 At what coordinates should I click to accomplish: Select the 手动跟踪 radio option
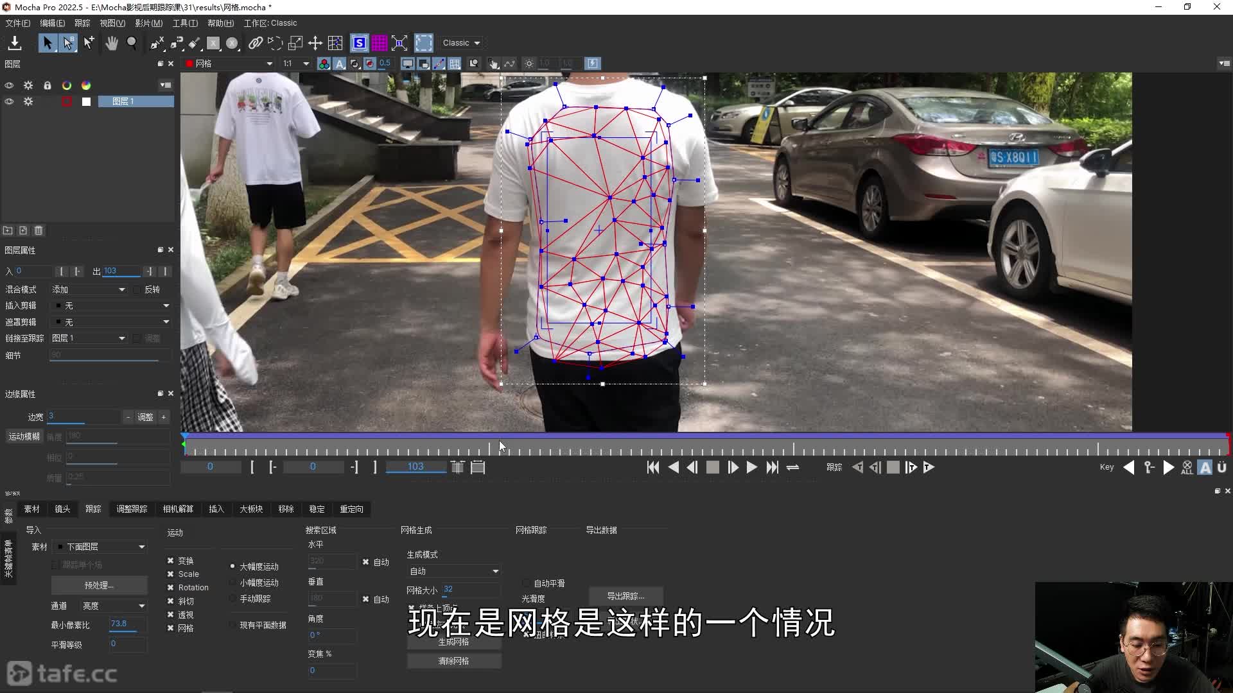[232, 599]
